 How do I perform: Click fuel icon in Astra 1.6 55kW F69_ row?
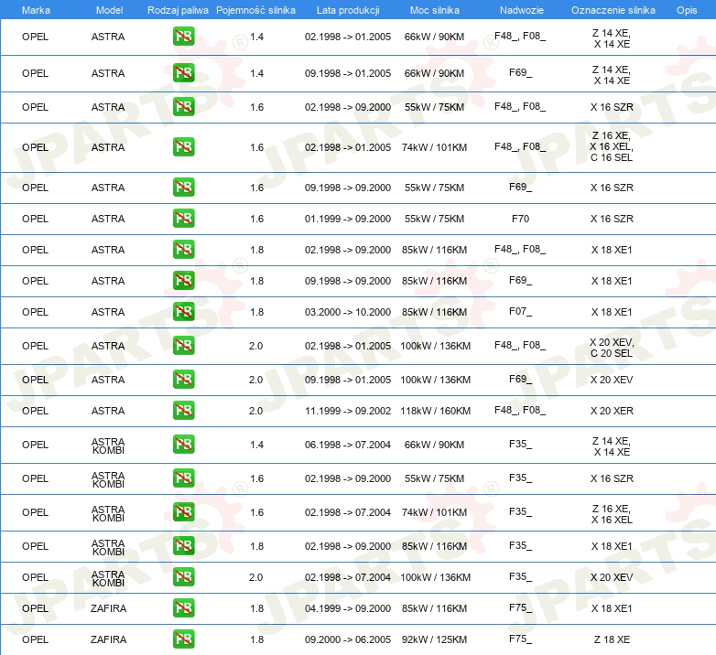pyautogui.click(x=183, y=188)
